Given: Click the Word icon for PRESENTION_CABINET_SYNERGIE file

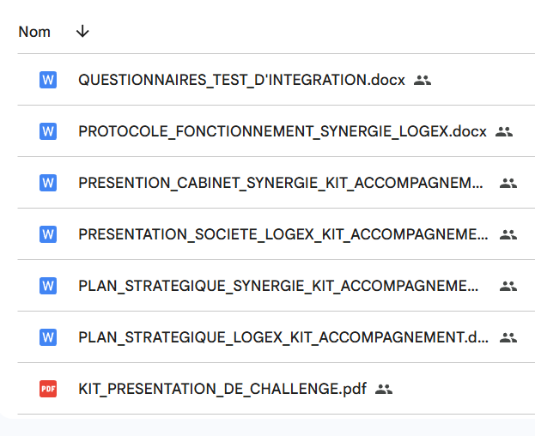Looking at the screenshot, I should coord(48,183).
